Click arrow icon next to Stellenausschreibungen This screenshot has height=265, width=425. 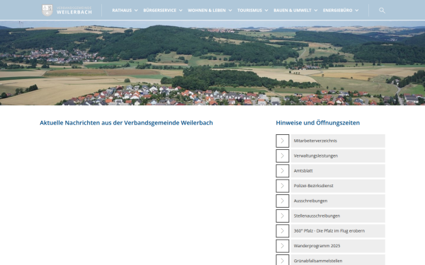tap(283, 216)
